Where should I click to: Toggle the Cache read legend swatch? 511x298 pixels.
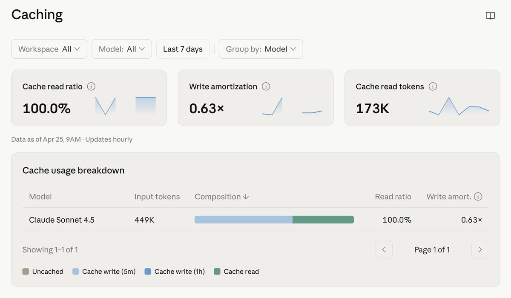pyautogui.click(x=236, y=271)
